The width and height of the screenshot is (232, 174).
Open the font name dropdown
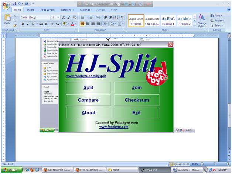click(x=49, y=17)
